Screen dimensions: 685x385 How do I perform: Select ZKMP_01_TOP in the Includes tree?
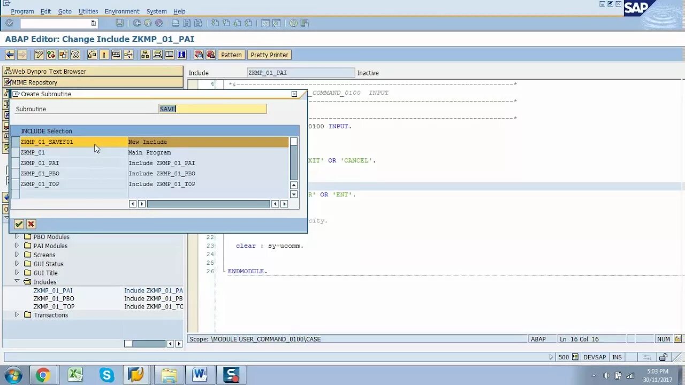pos(54,306)
